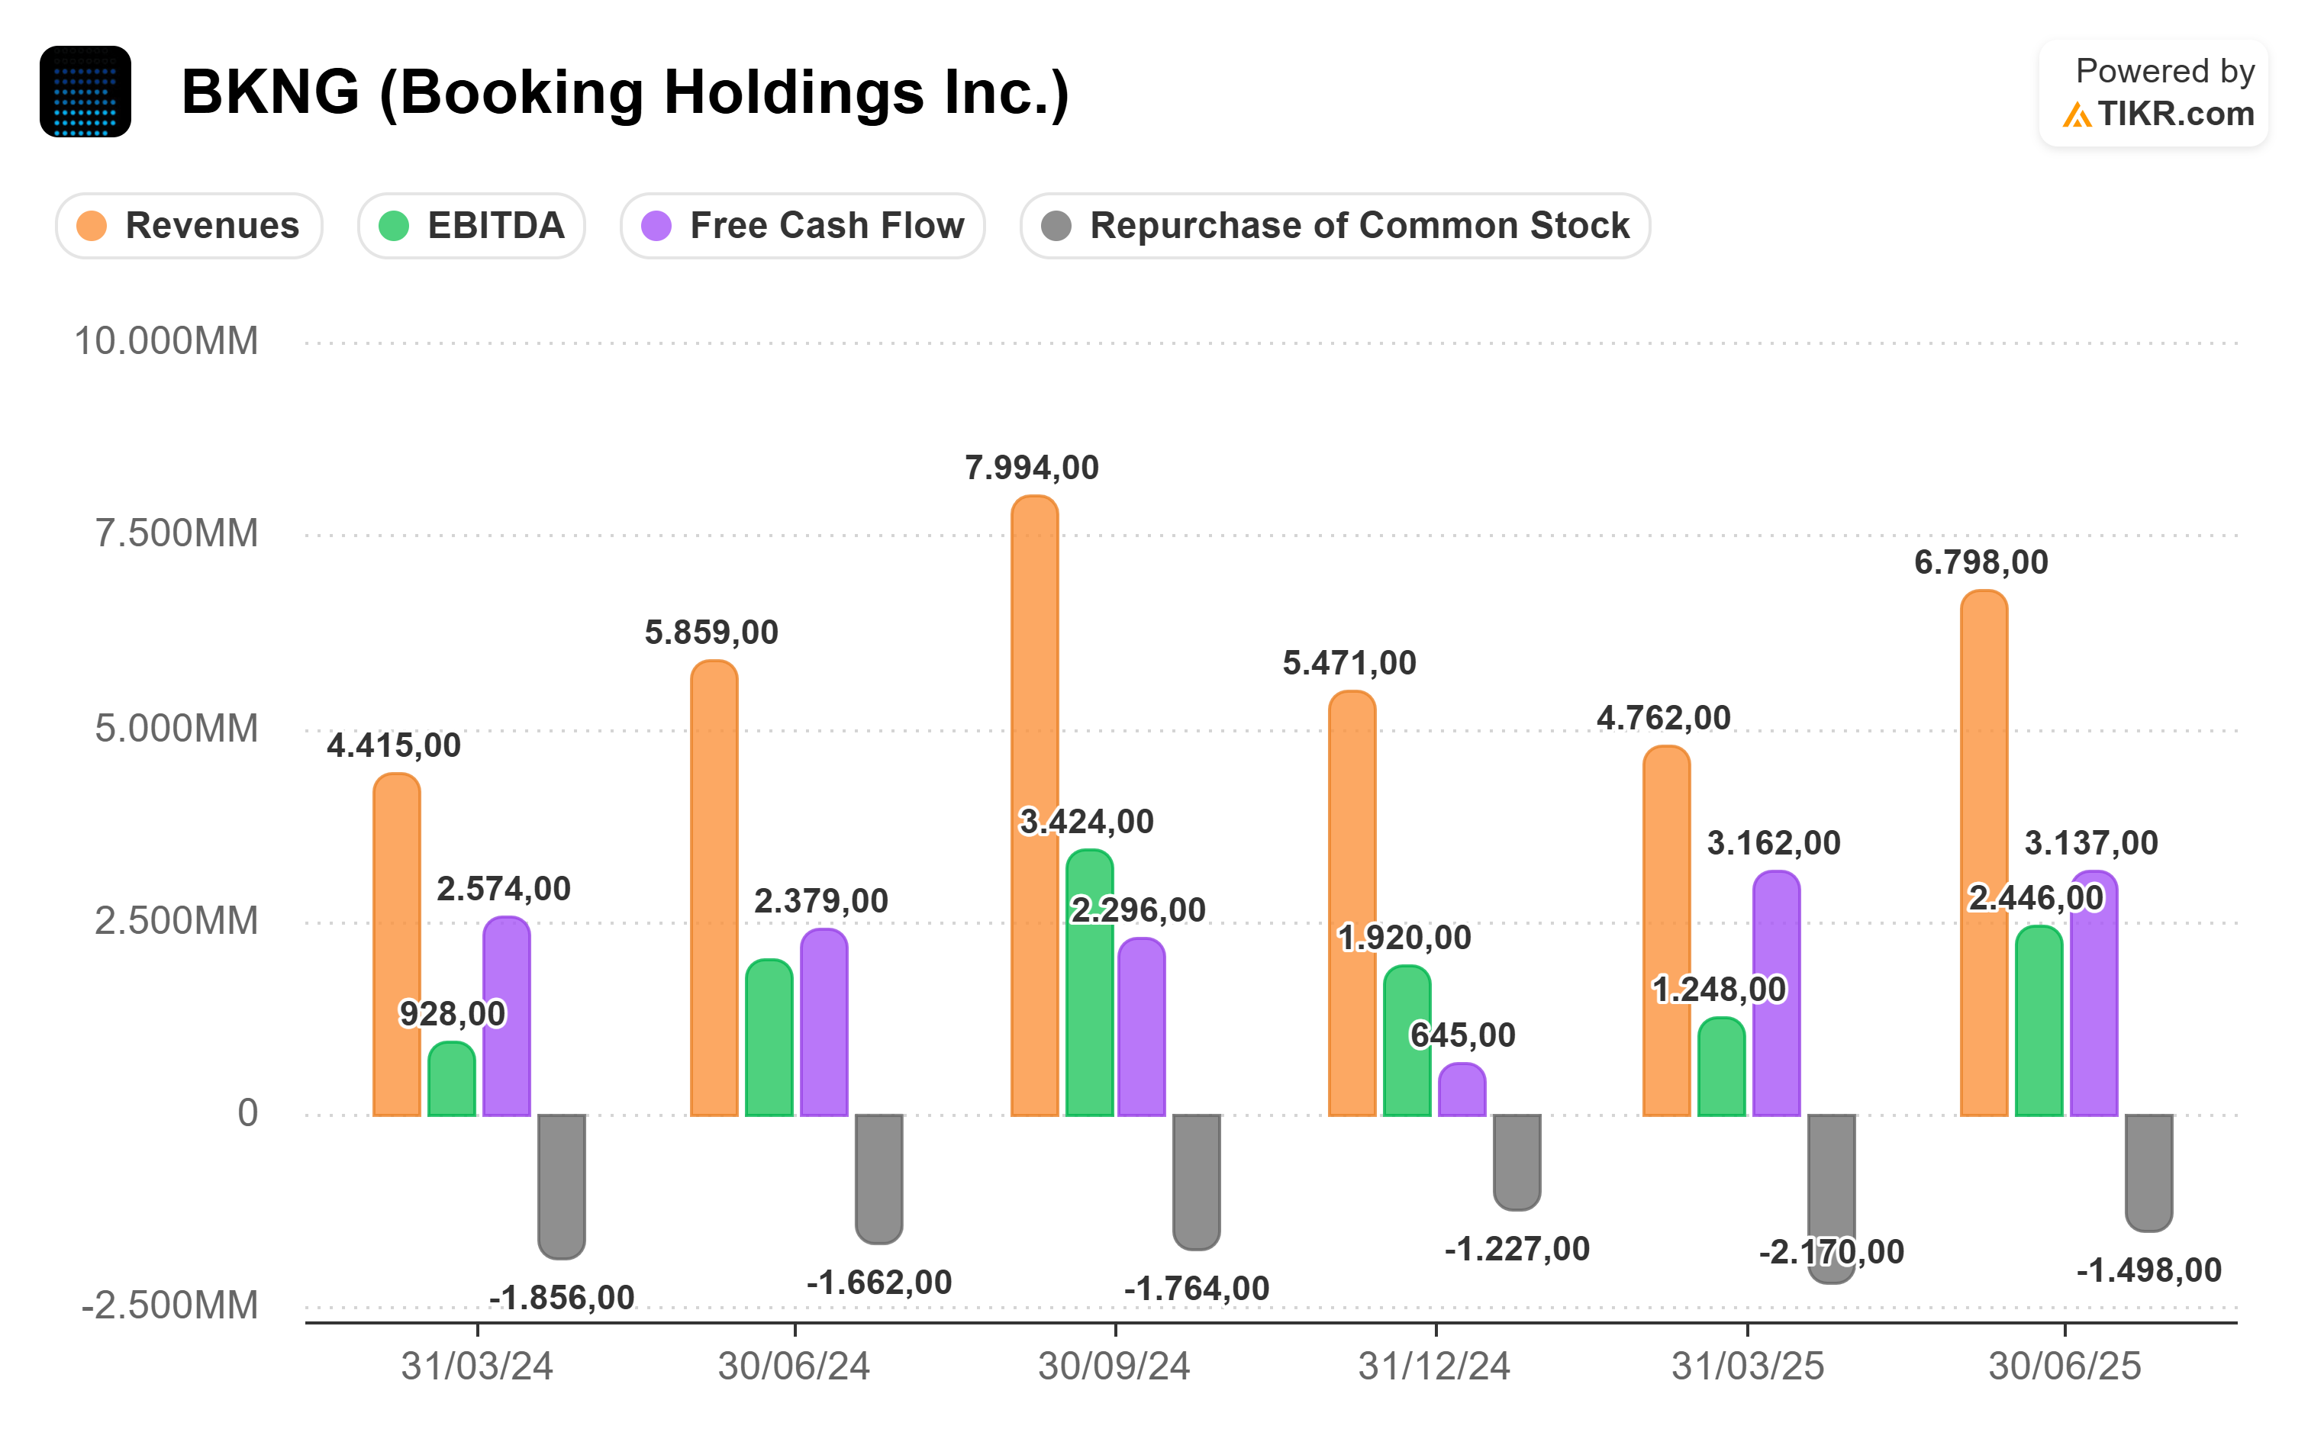Click the 30/09/24 axis date label

[1114, 1366]
